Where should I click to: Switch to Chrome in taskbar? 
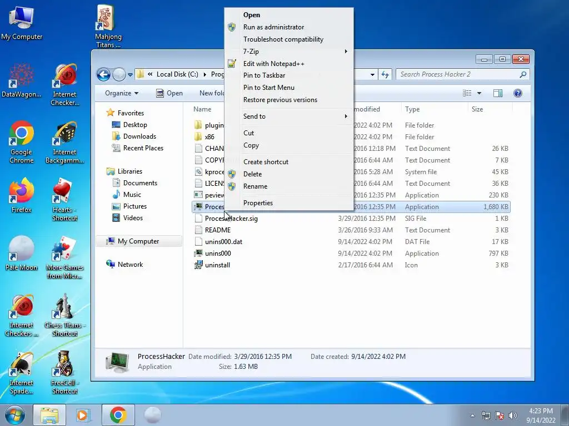118,415
